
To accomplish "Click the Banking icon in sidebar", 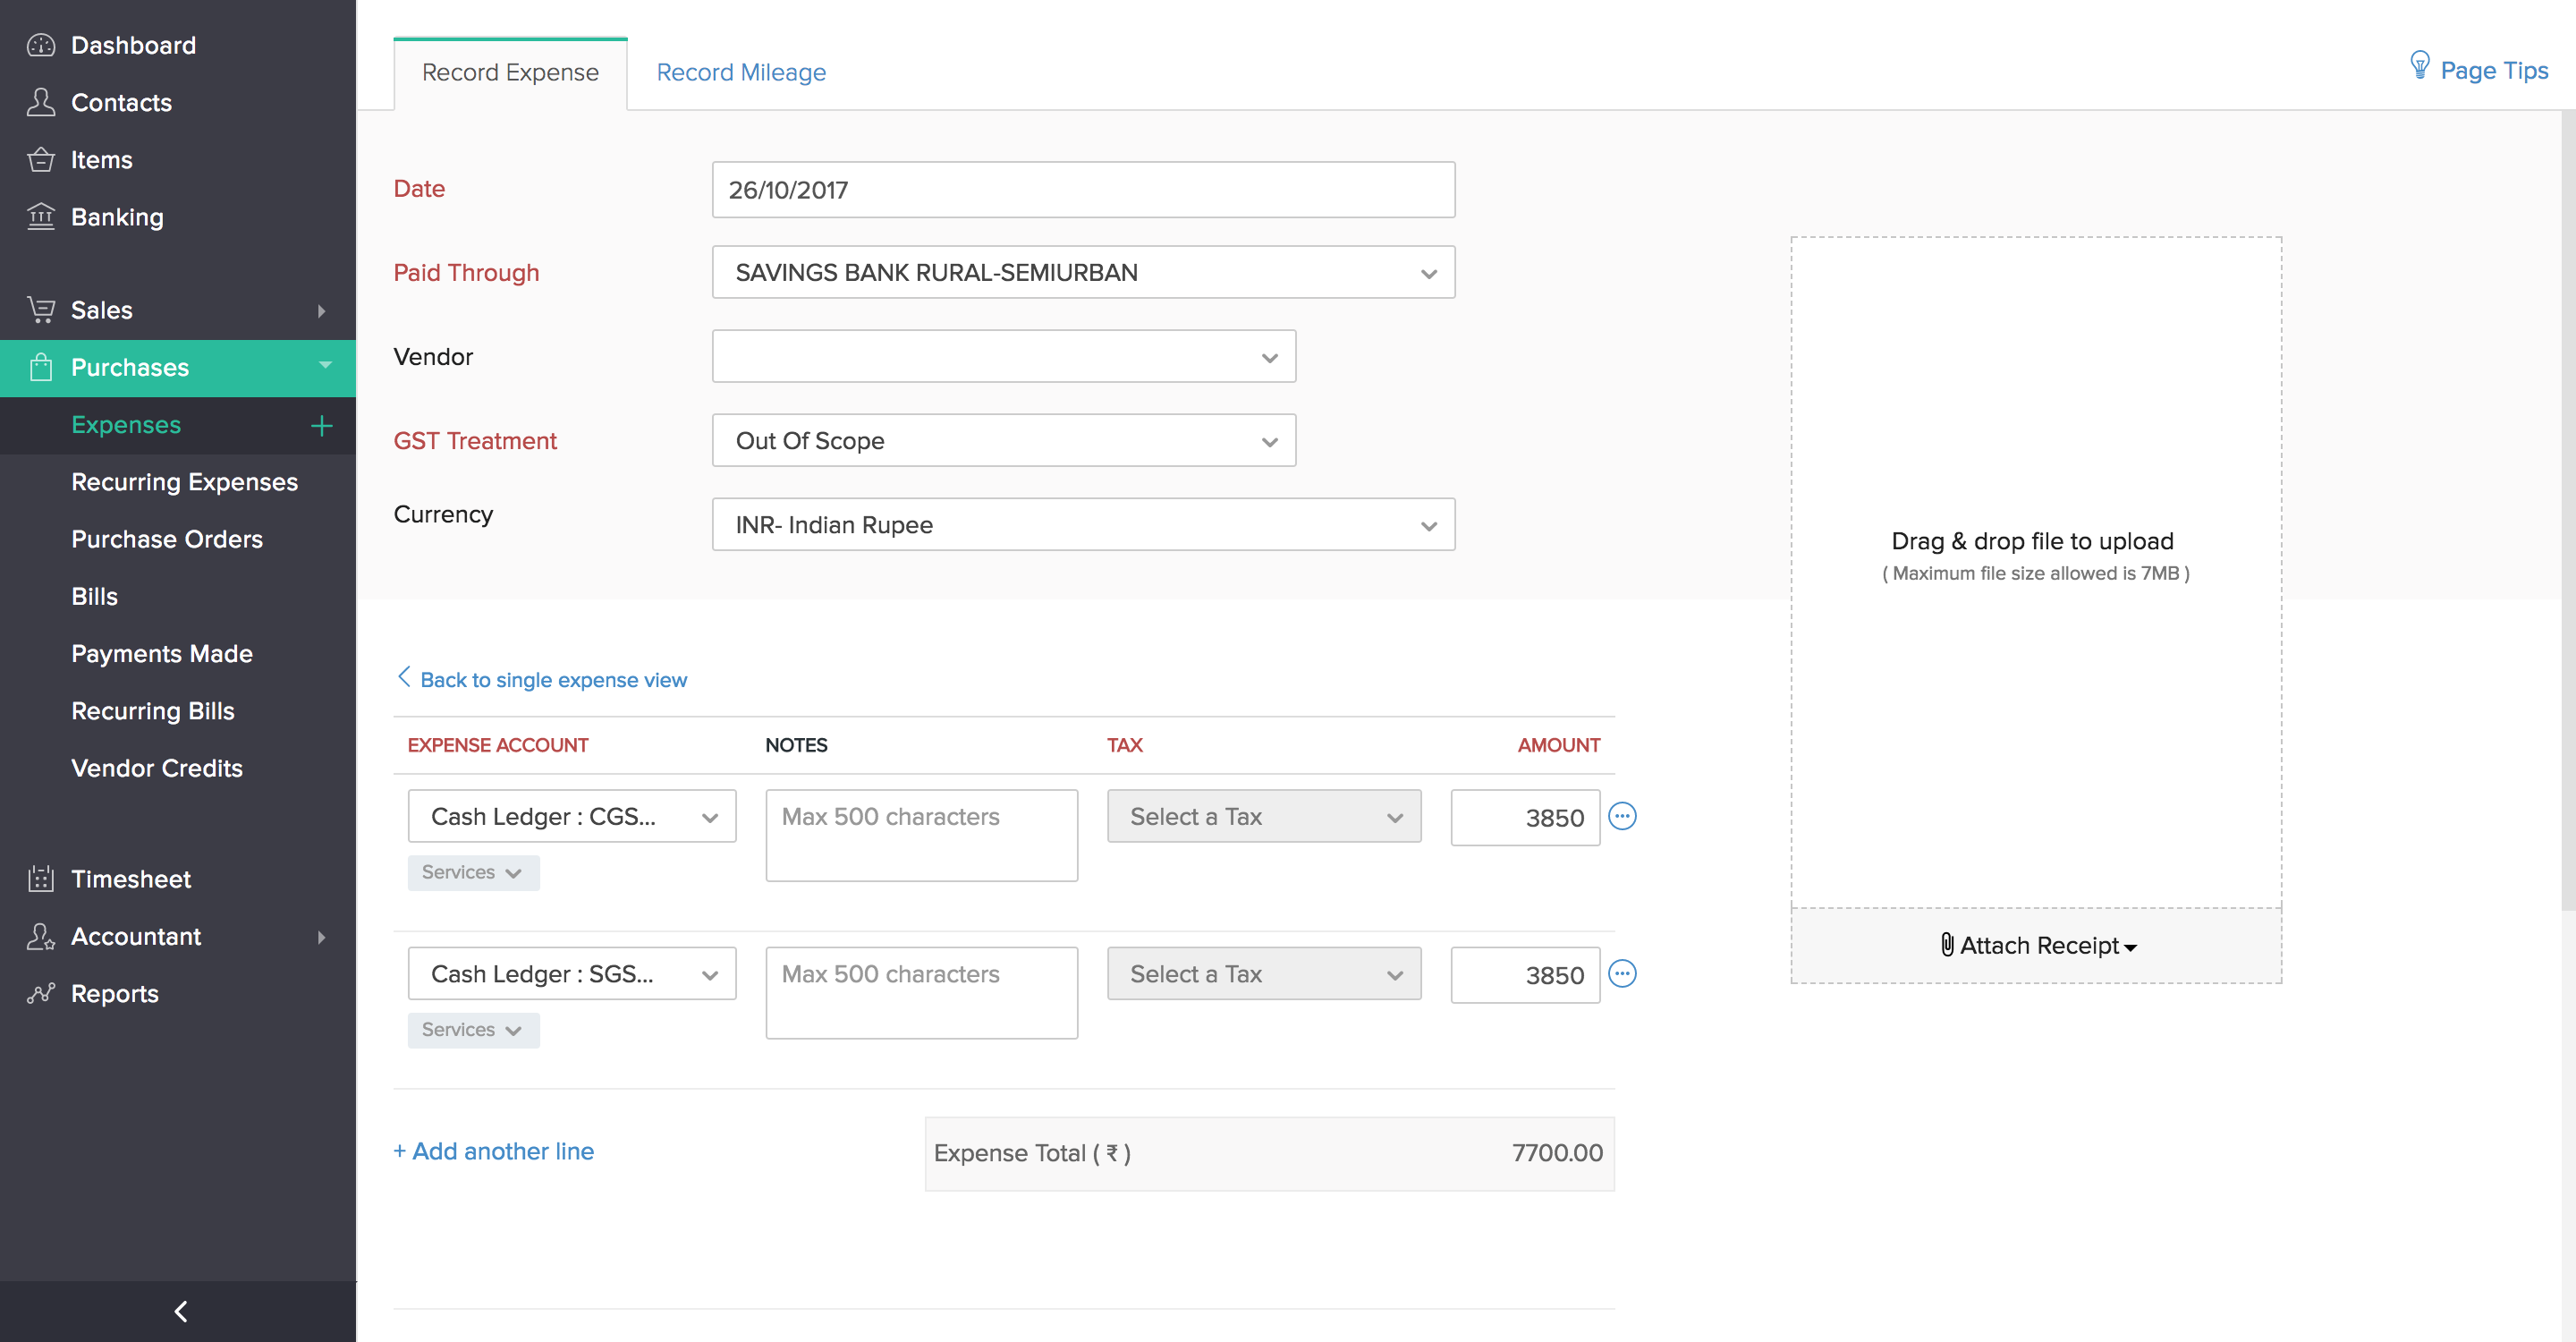I will [43, 217].
